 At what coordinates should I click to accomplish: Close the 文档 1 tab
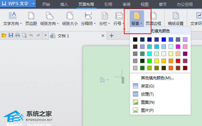click(x=103, y=36)
